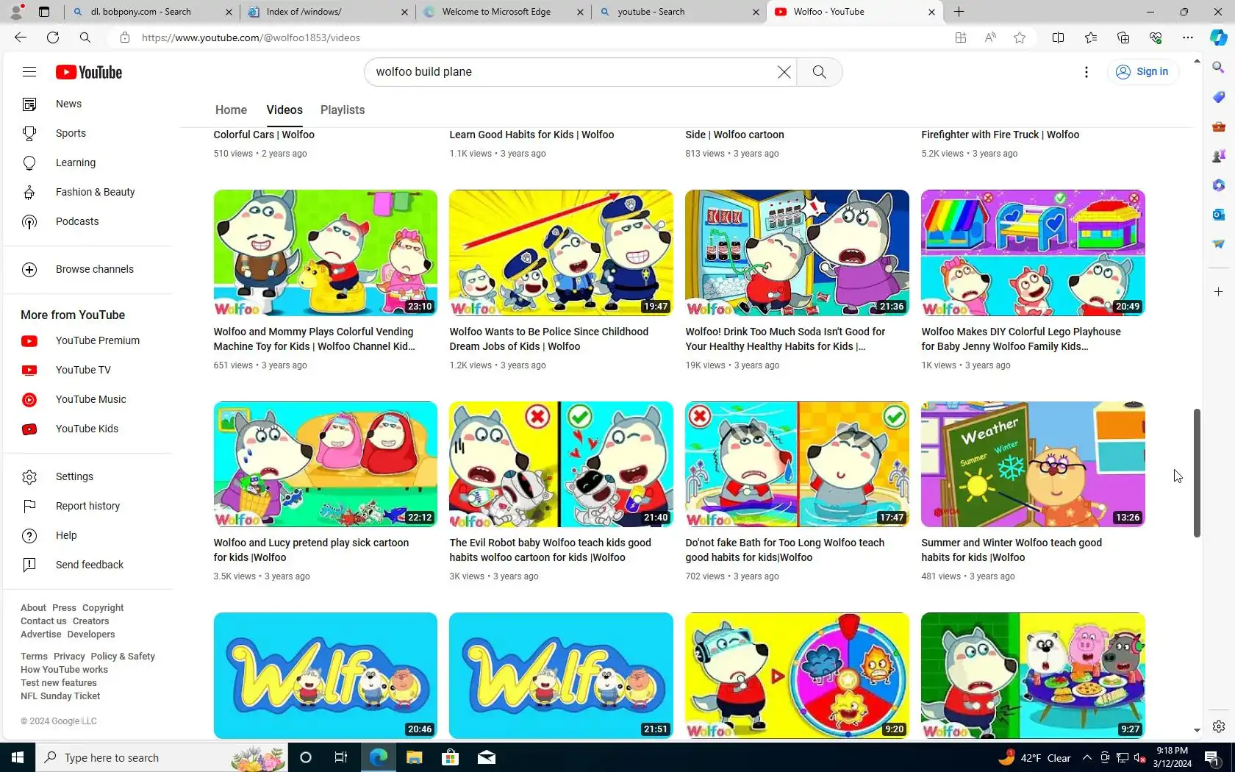The image size is (1235, 772).
Task: Open the Windows Start menu
Action: pyautogui.click(x=18, y=757)
